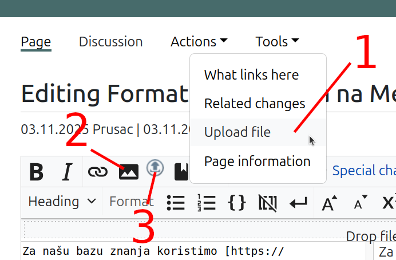
Task: Open Page information from the menu
Action: 257,161
